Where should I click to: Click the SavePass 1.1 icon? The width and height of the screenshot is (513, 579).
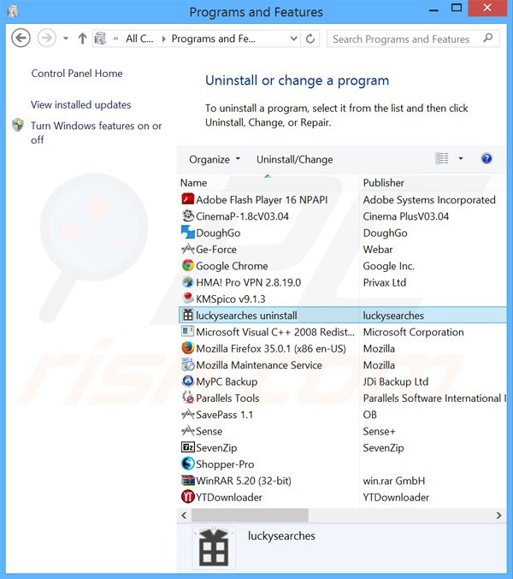(x=188, y=414)
